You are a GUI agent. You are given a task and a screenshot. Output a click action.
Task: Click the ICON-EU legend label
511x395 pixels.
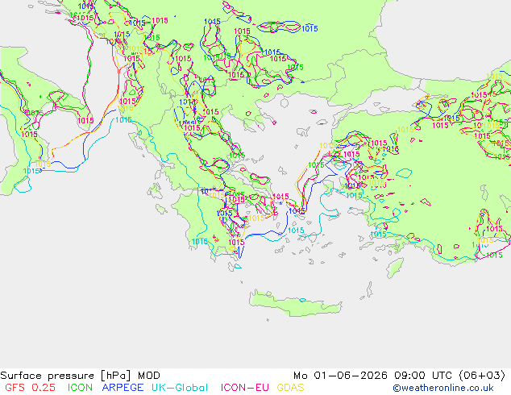(245, 388)
